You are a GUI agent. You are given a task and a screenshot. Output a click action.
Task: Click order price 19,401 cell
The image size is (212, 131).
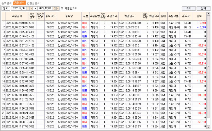(x=112, y=41)
